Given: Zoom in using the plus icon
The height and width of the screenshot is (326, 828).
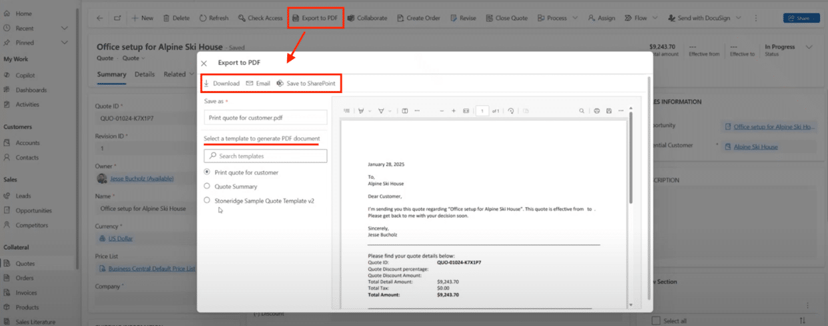Looking at the screenshot, I should coord(454,111).
